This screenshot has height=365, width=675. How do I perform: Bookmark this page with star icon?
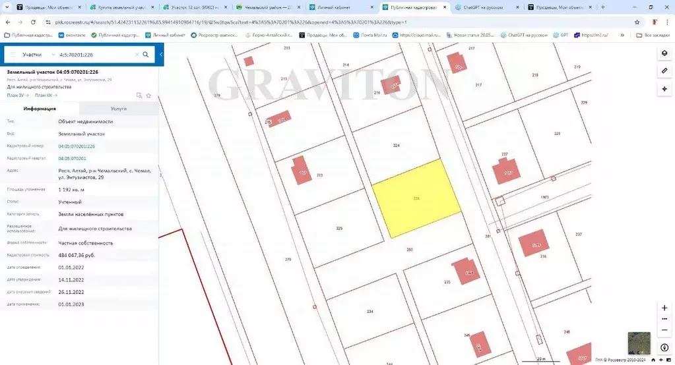click(x=637, y=22)
